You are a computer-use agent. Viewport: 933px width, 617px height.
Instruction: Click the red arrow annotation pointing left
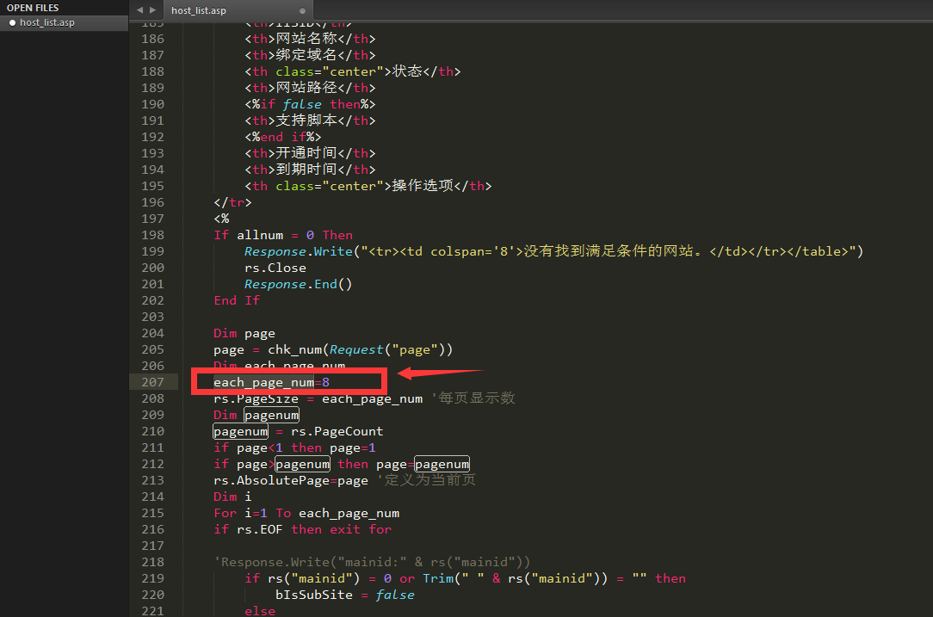pyautogui.click(x=439, y=374)
